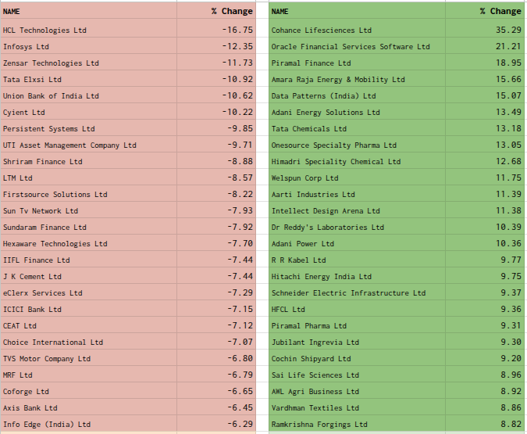Click Dr Reddy's Laboratories Ltd cell
The height and width of the screenshot is (434, 527).
(x=358, y=228)
